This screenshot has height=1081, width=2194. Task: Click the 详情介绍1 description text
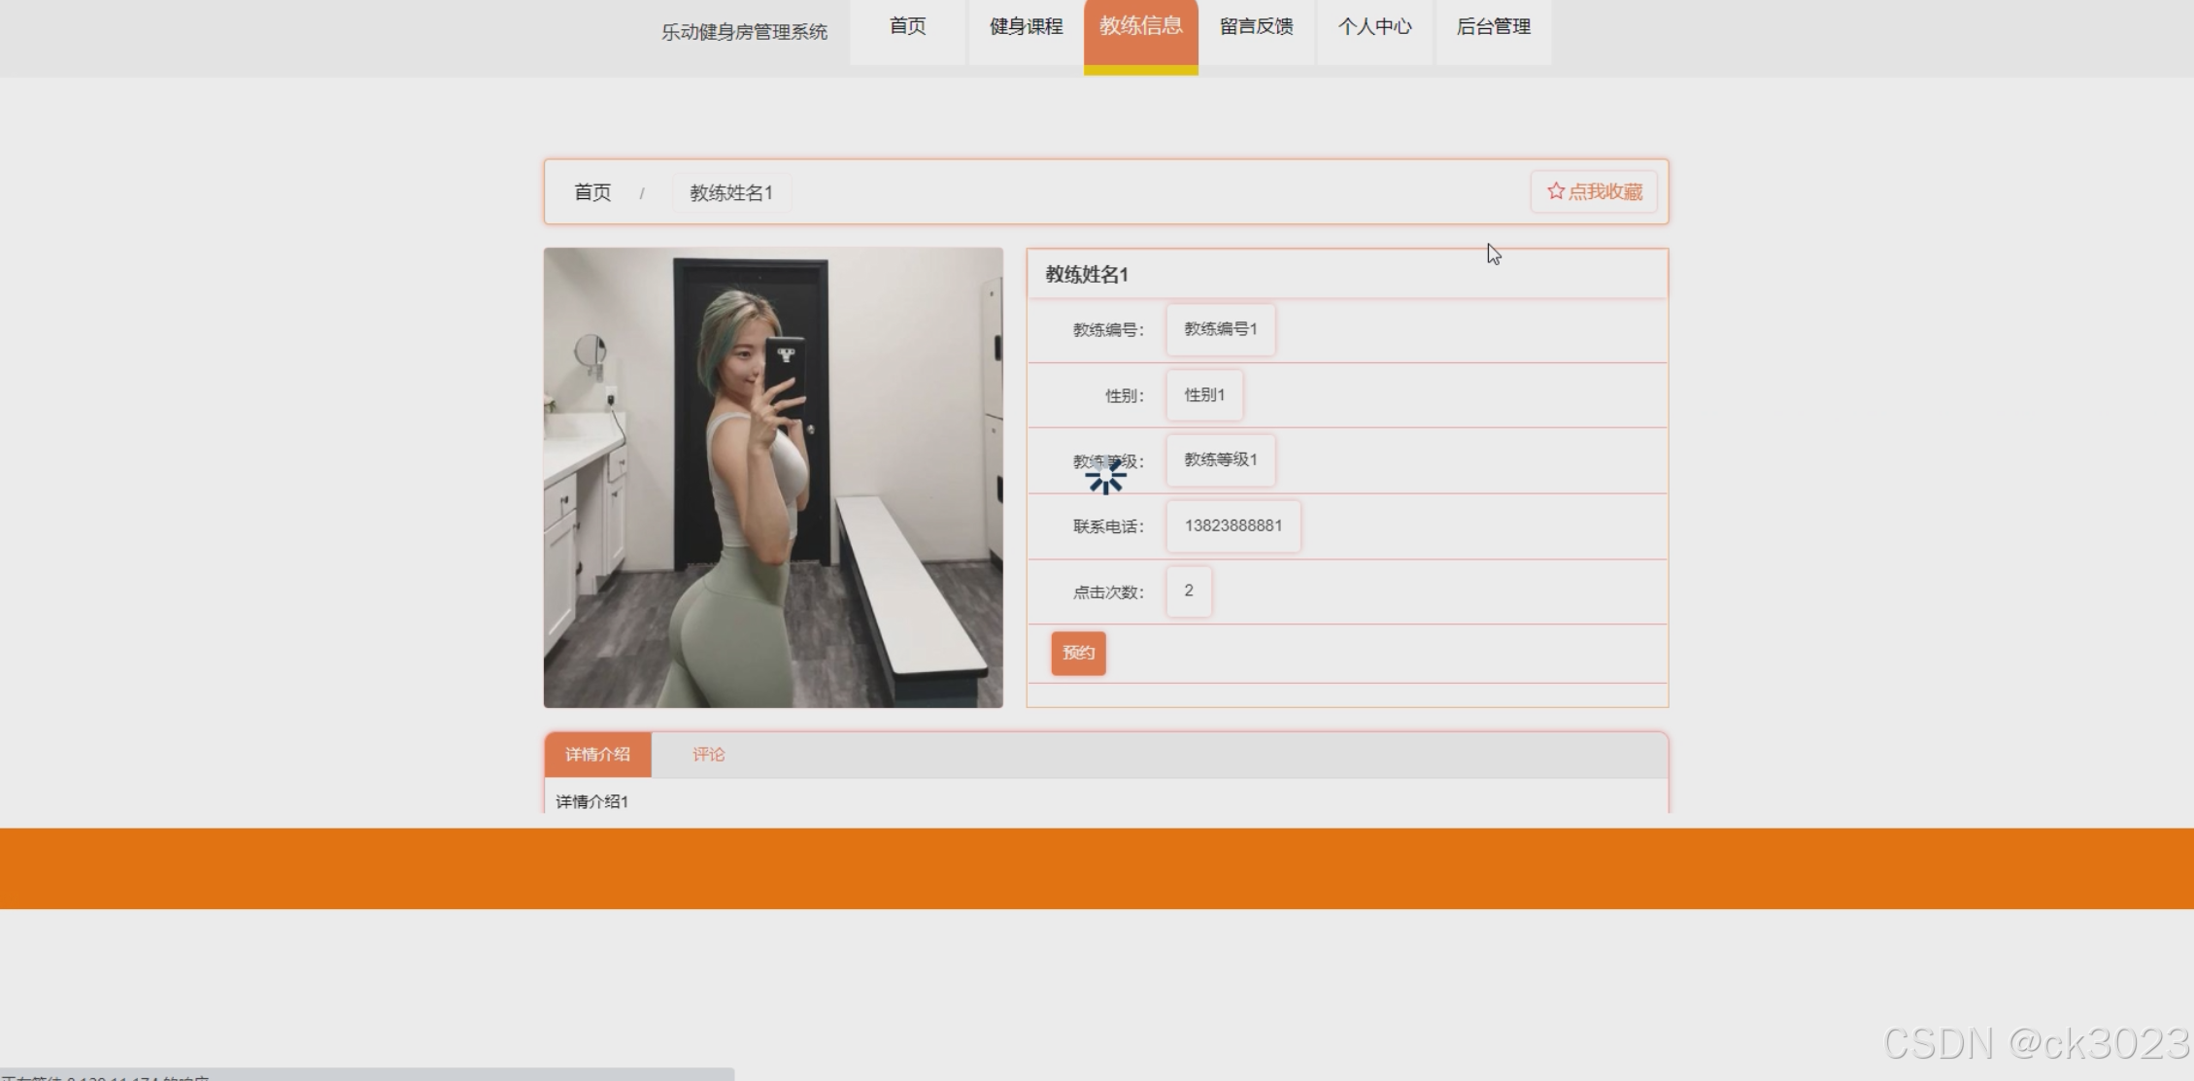[x=591, y=802]
